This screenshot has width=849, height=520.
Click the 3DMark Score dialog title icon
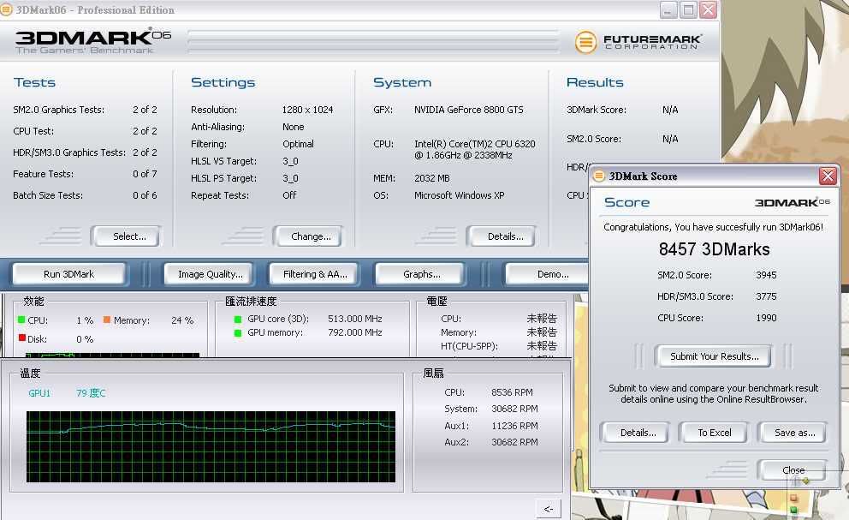(x=598, y=176)
